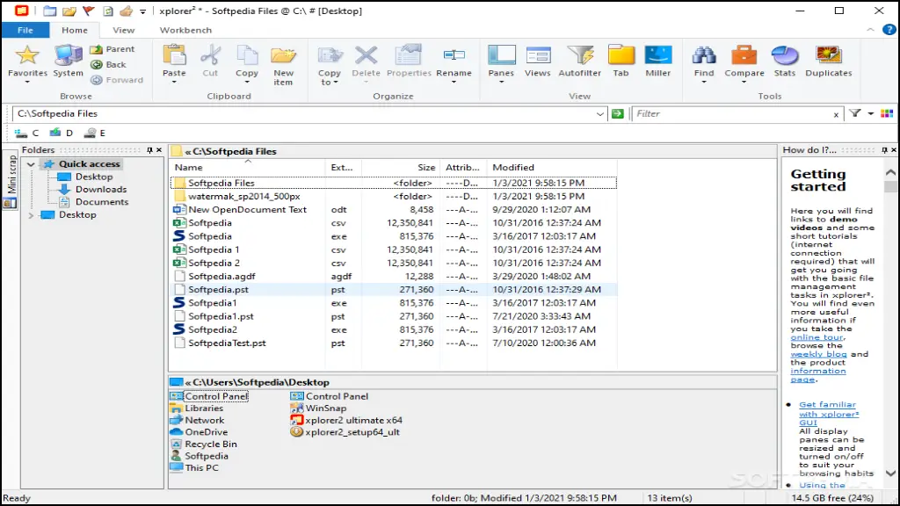Screen dimensions: 900x506
Task: Open the Panes dropdown arrow
Action: [501, 82]
